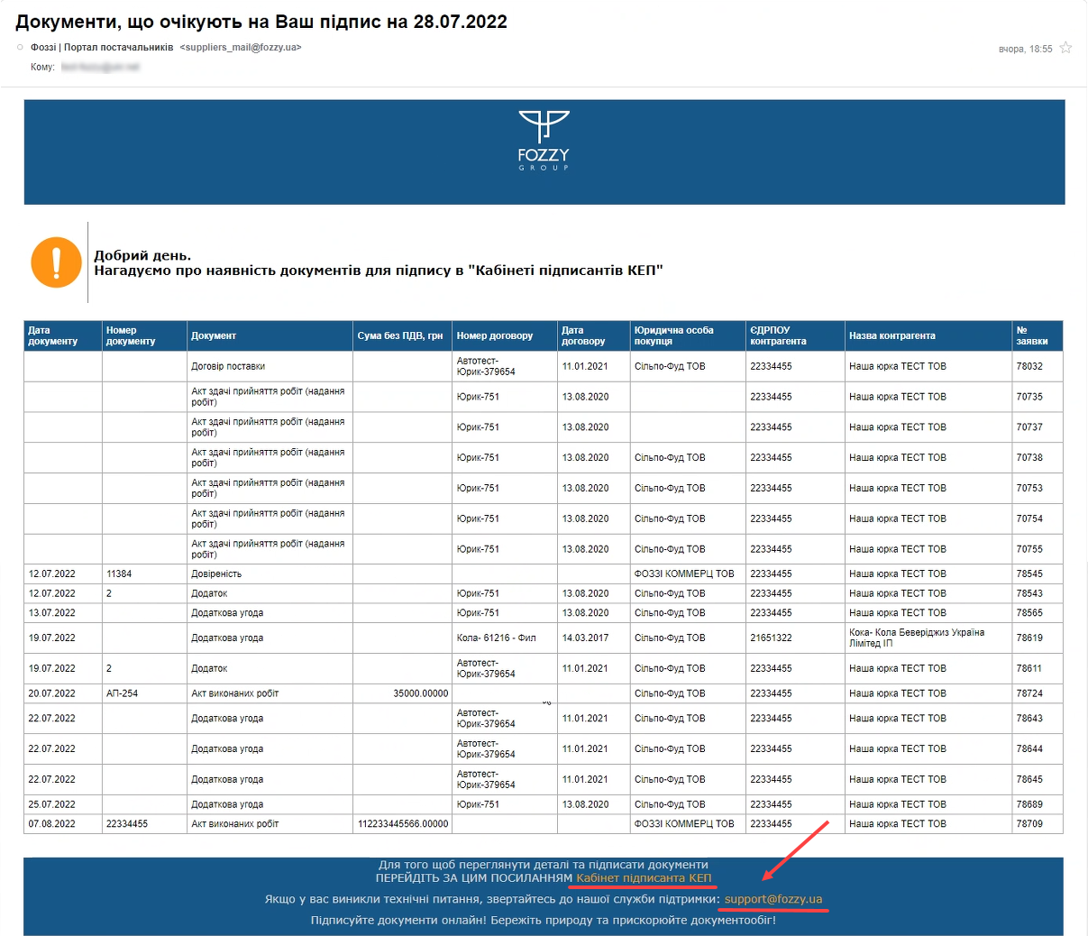
Task: Select the sender name "Фоззі | Портал постачальників"
Action: 102,47
